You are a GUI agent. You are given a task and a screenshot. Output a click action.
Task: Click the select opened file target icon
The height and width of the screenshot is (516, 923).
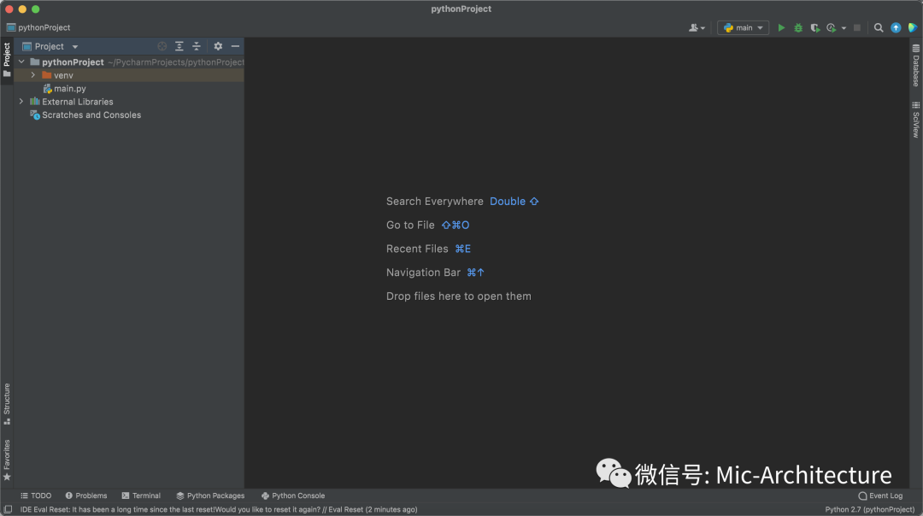pos(162,46)
